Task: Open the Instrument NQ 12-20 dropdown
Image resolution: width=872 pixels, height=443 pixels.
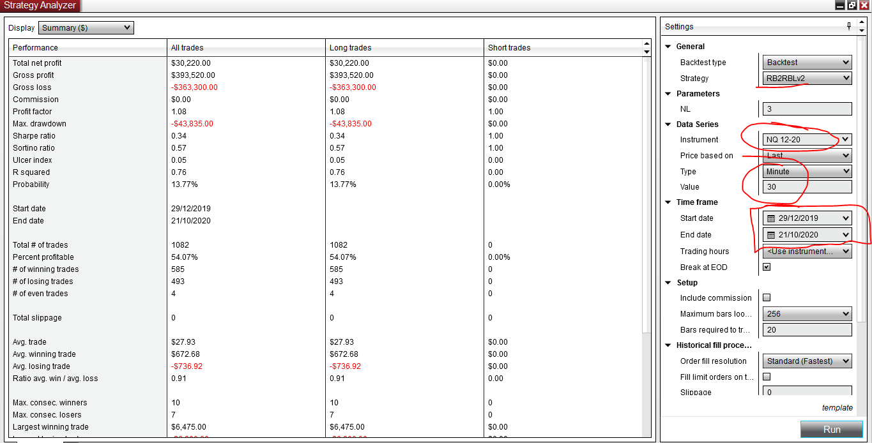Action: 807,140
